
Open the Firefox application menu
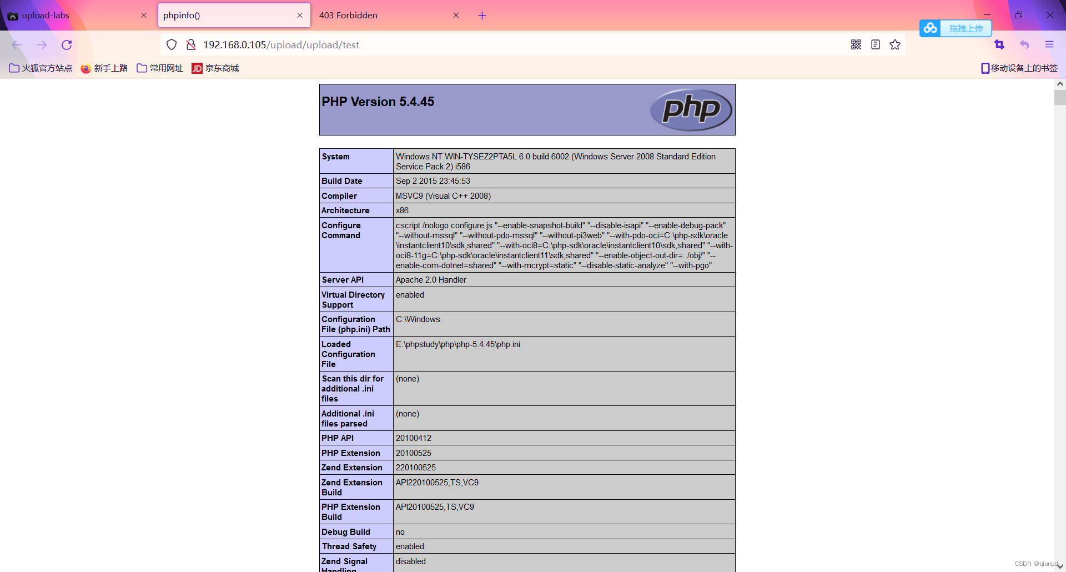1049,44
